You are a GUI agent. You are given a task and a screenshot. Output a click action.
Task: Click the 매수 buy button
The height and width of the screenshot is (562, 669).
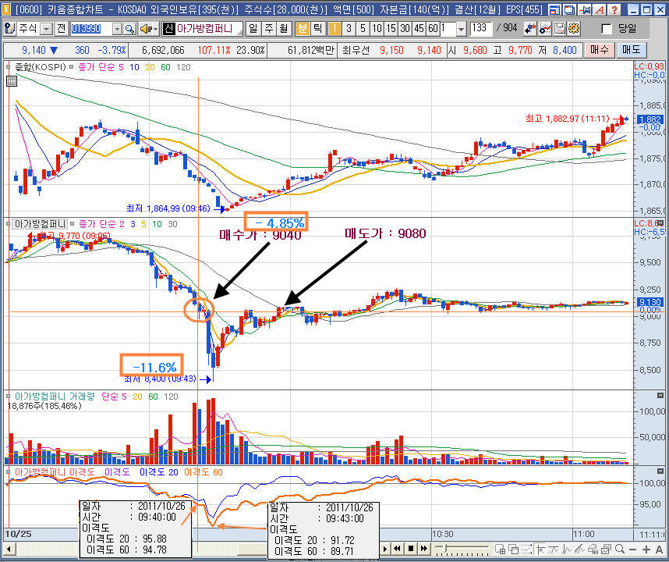pos(599,50)
